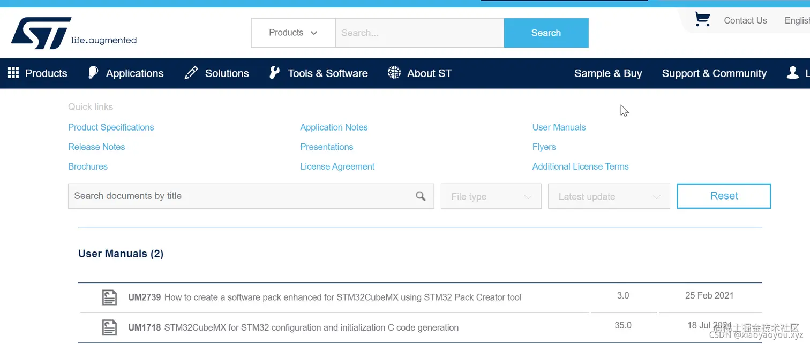Focus the Search documents by title field

pos(251,196)
